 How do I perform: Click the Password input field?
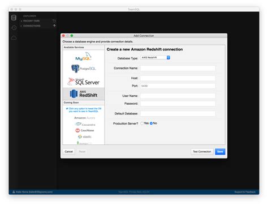pyautogui.click(x=178, y=104)
